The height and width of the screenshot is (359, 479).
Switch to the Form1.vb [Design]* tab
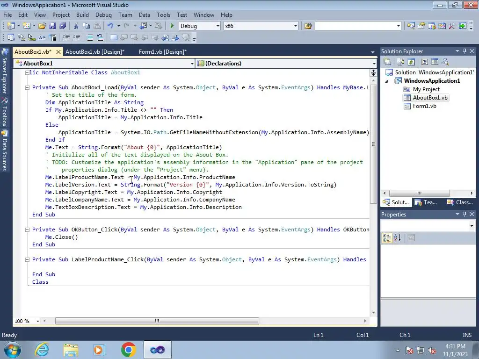click(x=162, y=51)
